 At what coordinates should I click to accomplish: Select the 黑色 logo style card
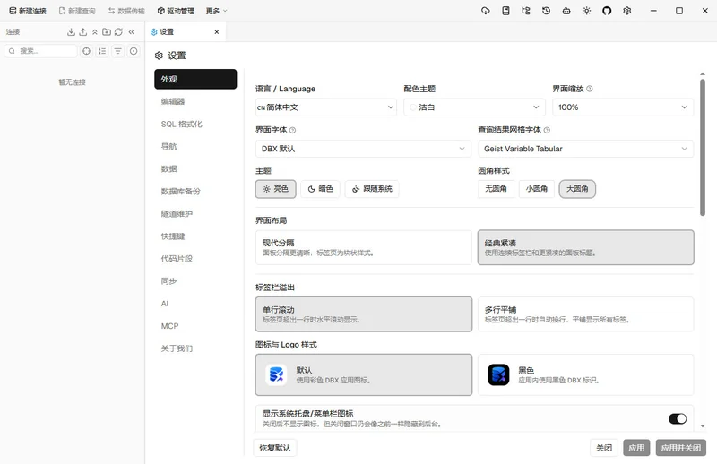pos(586,374)
